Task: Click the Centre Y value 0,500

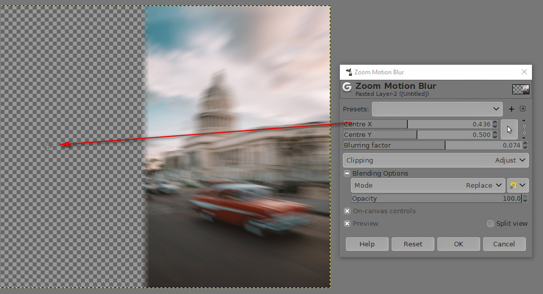Action: (481, 135)
